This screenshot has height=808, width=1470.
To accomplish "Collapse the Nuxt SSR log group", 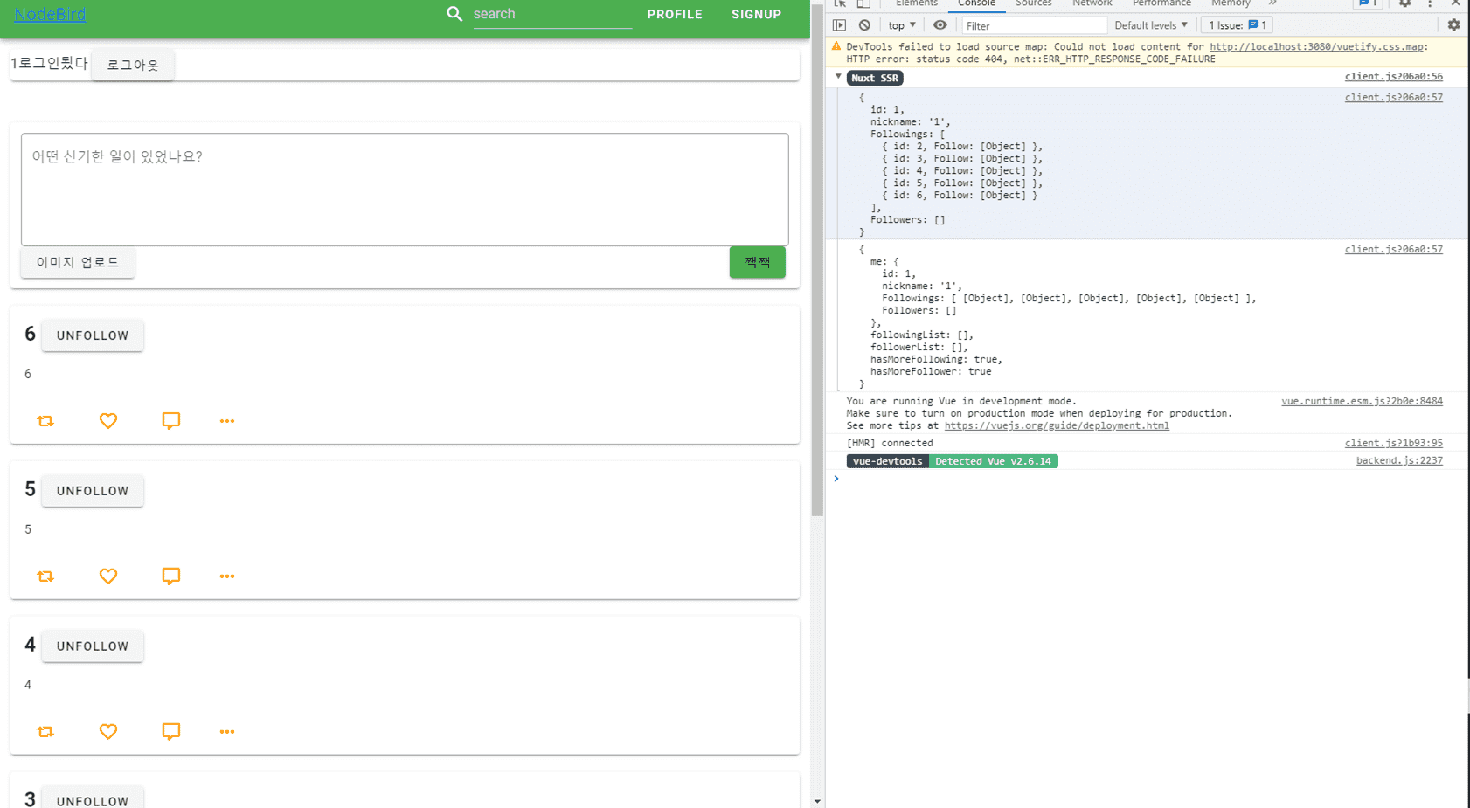I will (x=838, y=77).
